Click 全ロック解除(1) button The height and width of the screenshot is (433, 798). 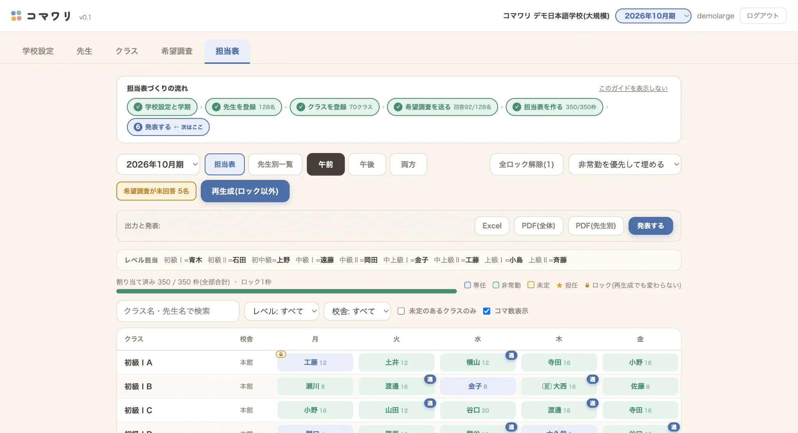coord(526,164)
